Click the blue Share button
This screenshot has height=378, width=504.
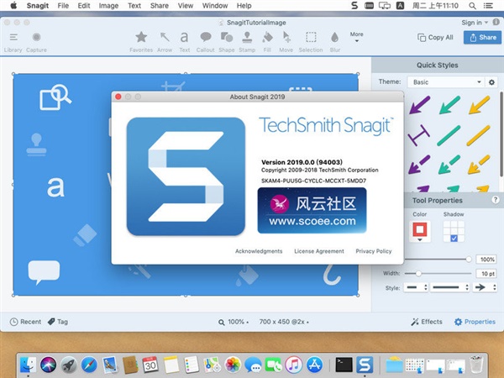tap(482, 37)
